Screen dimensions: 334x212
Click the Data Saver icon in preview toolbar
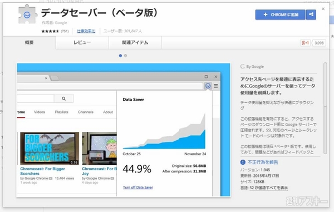(208, 86)
